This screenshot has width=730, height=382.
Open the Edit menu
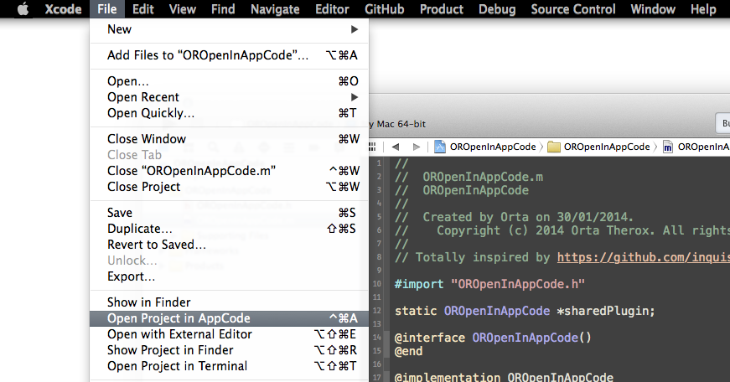[x=143, y=9]
